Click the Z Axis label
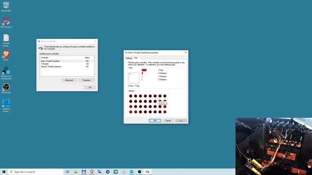312x175 pixels. pos(160,70)
